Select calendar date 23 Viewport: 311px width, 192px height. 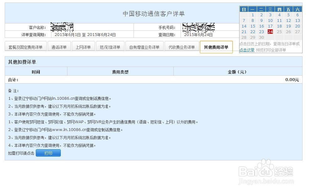[x=261, y=32]
